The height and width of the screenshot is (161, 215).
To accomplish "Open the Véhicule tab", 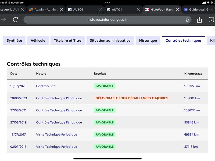I will (38, 41).
